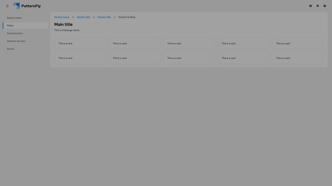The image size is (332, 186).
Task: Open the help question mark icon
Action: click(325, 6)
